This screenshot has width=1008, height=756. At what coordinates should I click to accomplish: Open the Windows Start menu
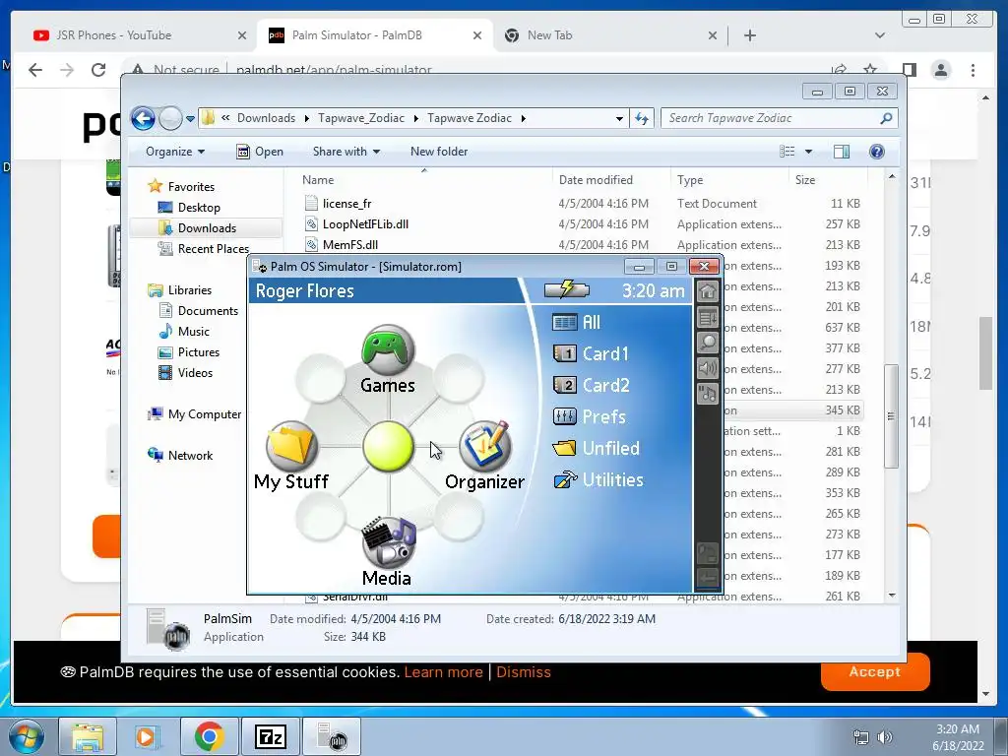pos(27,736)
